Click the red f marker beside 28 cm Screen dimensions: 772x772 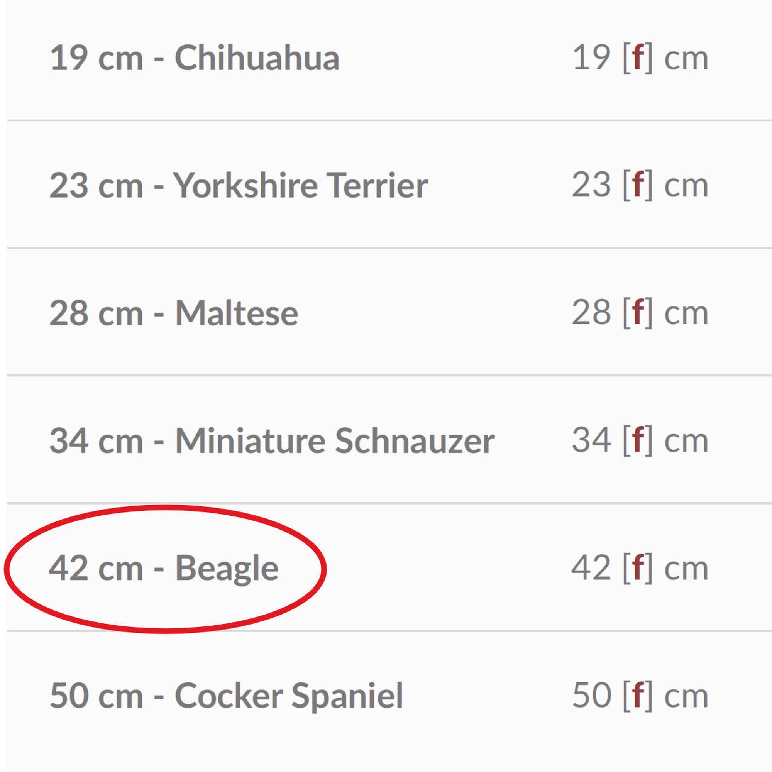638,313
